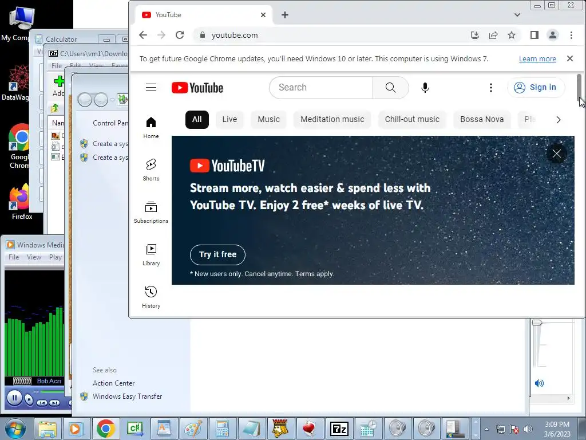Select the Music filter chip
This screenshot has width=586, height=440.
[x=269, y=119]
